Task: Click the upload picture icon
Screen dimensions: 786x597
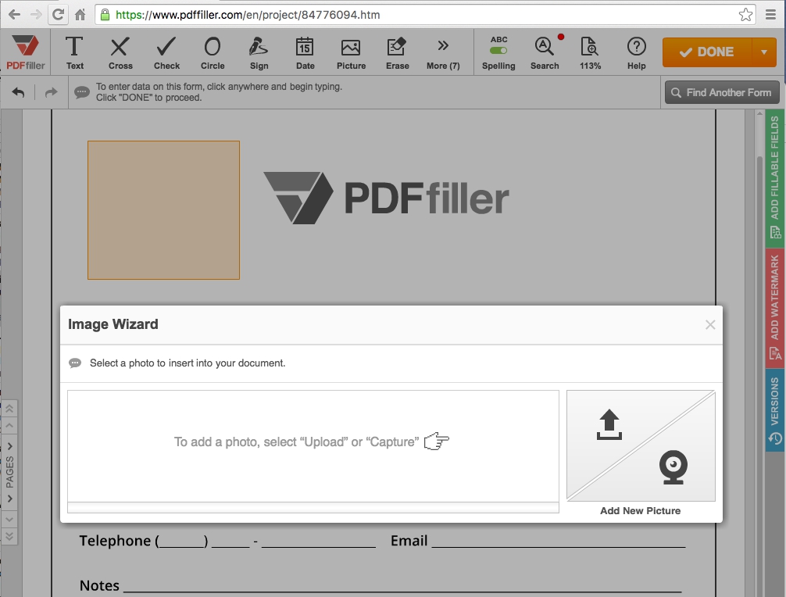Action: [x=609, y=424]
